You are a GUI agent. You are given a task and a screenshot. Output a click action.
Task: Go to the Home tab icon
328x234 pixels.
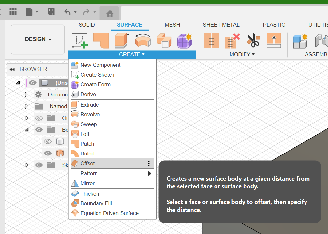(110, 13)
